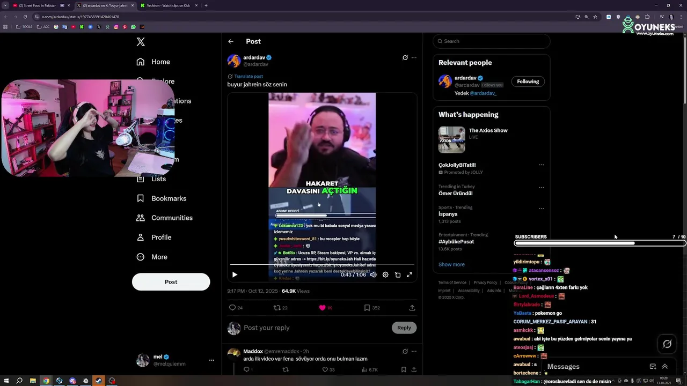Open Profile in the sidebar
This screenshot has width=687, height=386.
click(x=154, y=237)
